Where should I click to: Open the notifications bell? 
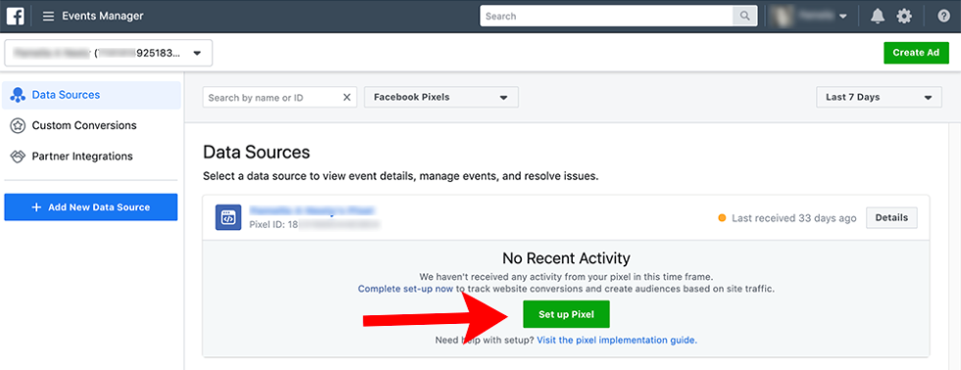click(x=878, y=17)
